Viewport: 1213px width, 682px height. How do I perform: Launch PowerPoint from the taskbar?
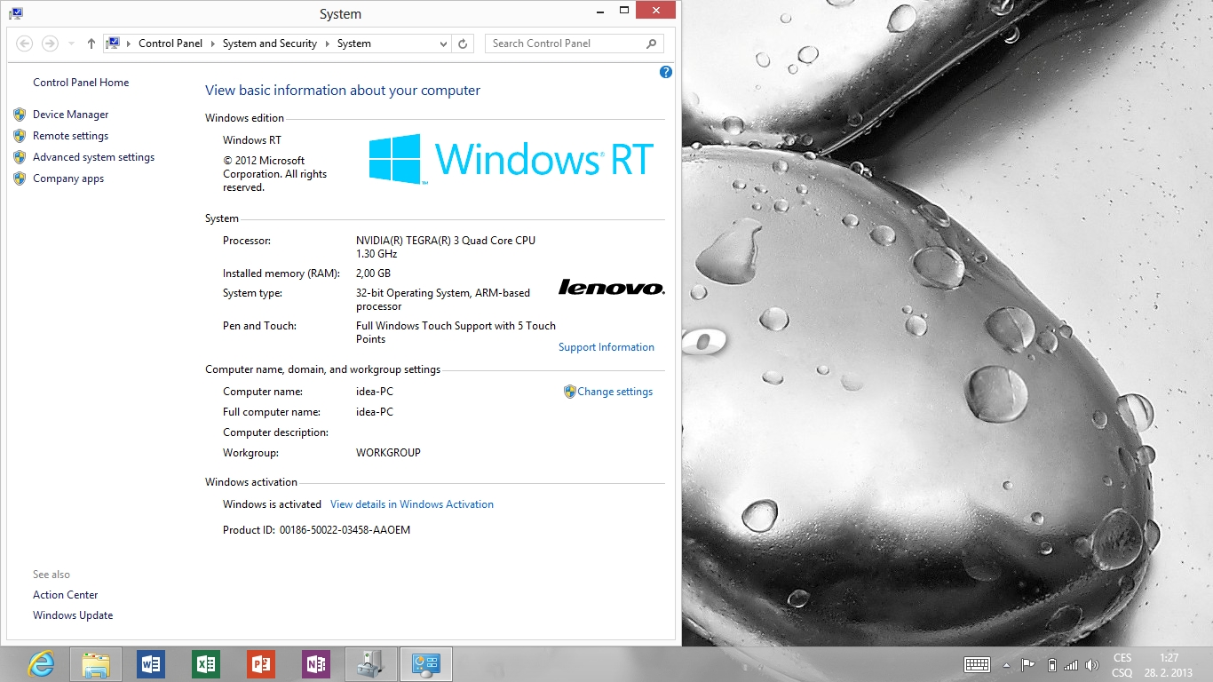261,664
